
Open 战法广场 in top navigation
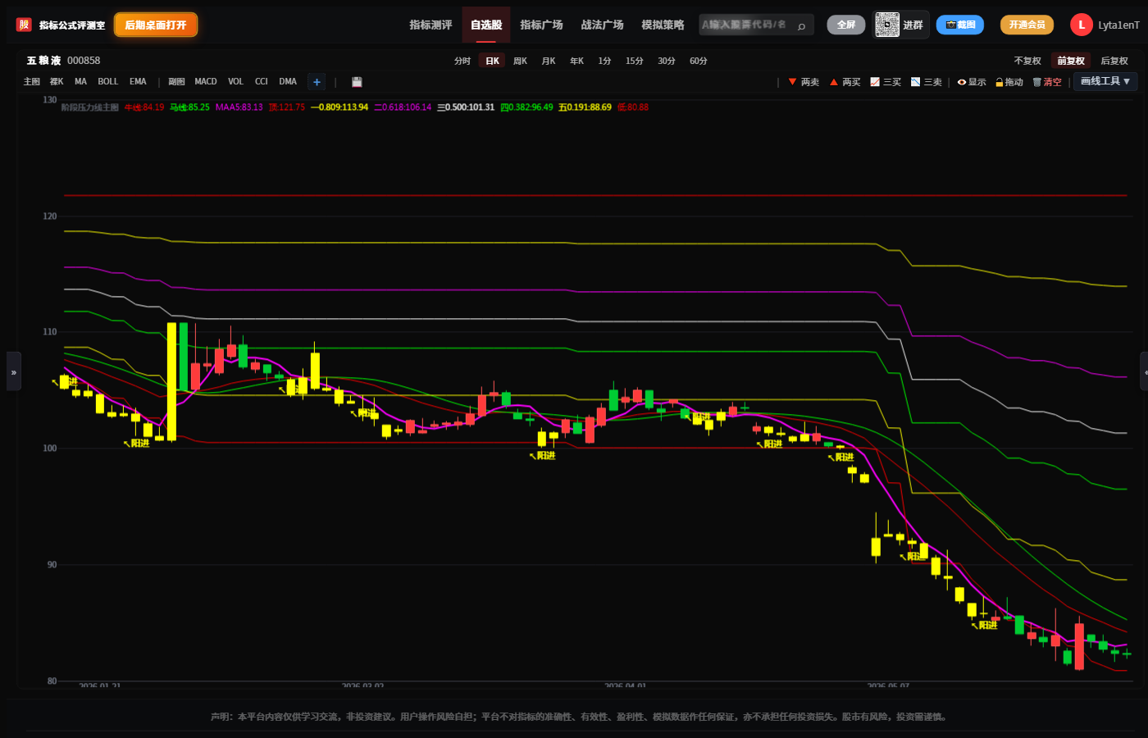602,25
